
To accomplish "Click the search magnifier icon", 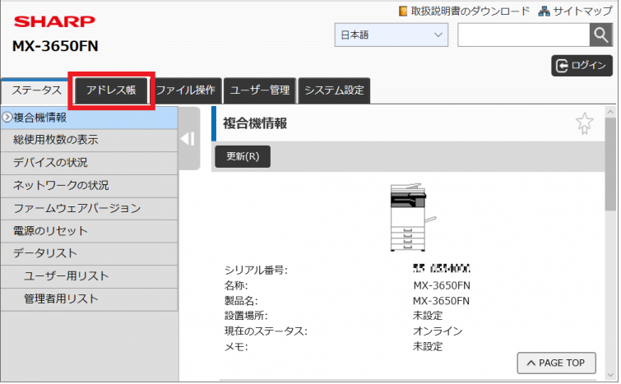I will [600, 35].
